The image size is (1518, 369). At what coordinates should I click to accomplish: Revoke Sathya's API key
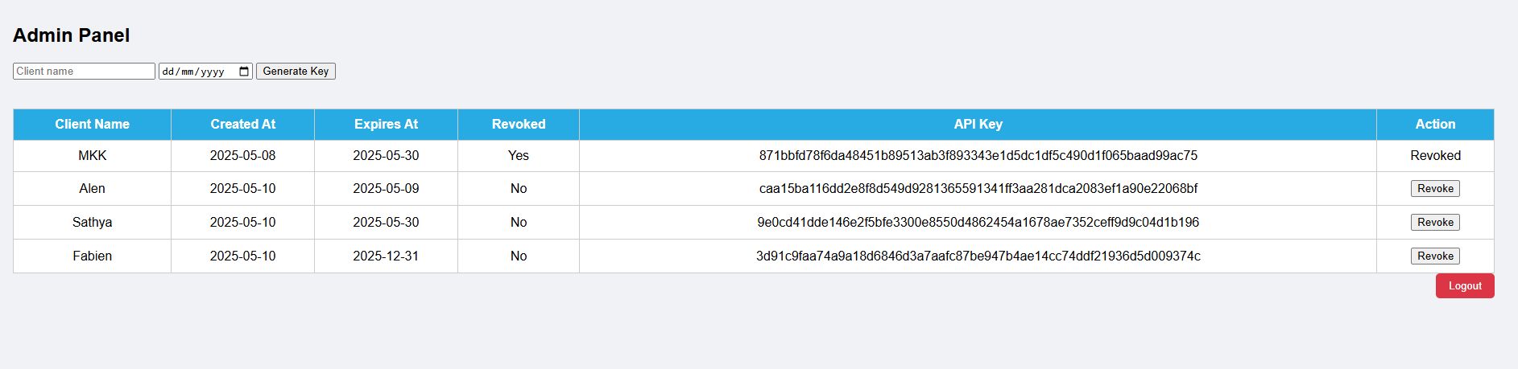coord(1435,222)
